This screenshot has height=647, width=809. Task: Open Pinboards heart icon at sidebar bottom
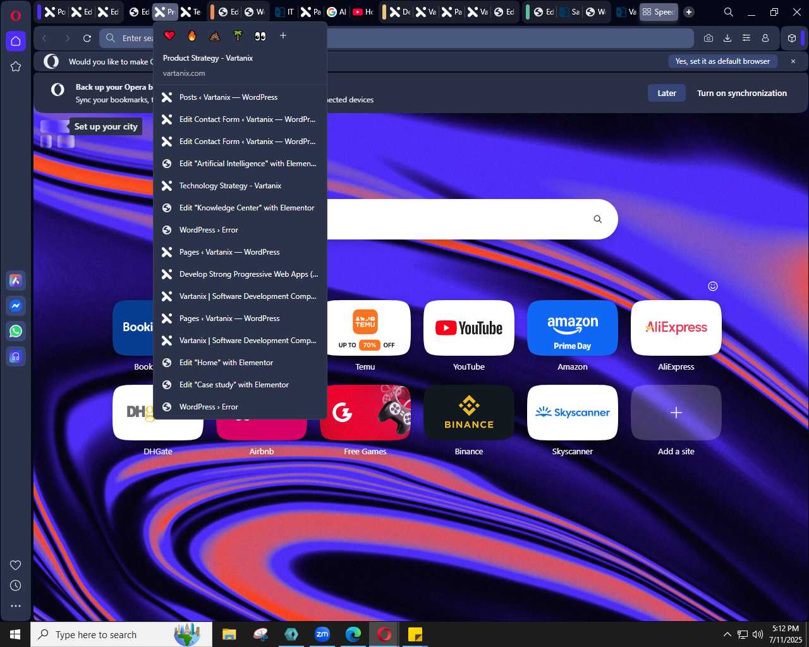[x=16, y=565]
